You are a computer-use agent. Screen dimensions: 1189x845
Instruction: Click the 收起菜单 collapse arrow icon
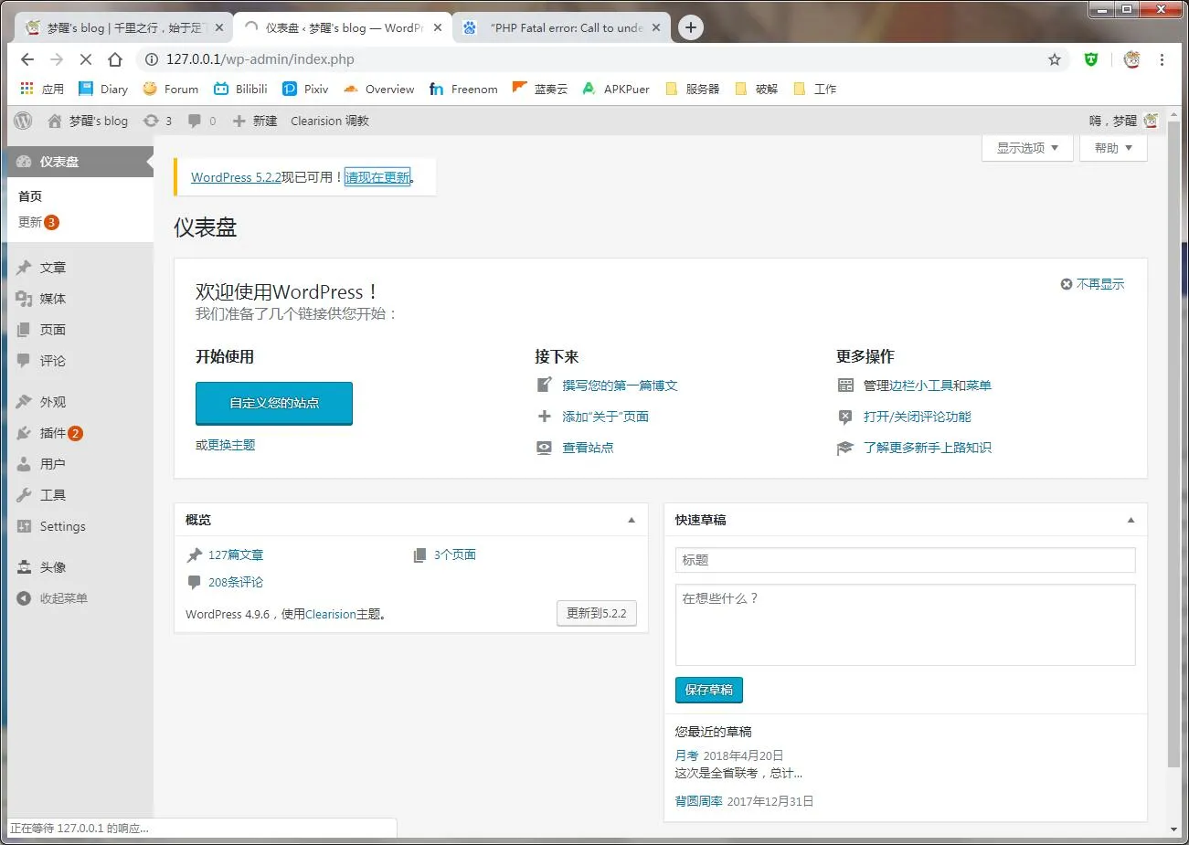(22, 598)
